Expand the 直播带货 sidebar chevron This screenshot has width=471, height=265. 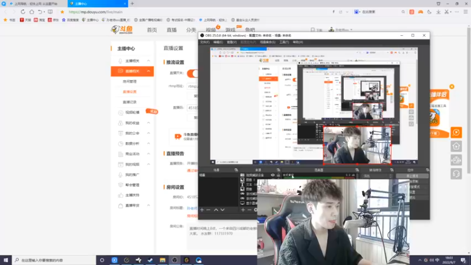(148, 206)
